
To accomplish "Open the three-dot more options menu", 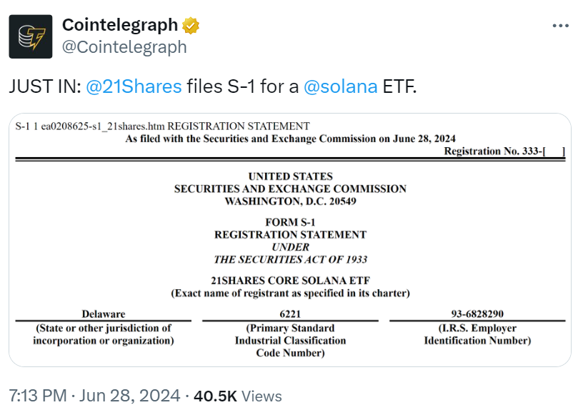I will 561,26.
